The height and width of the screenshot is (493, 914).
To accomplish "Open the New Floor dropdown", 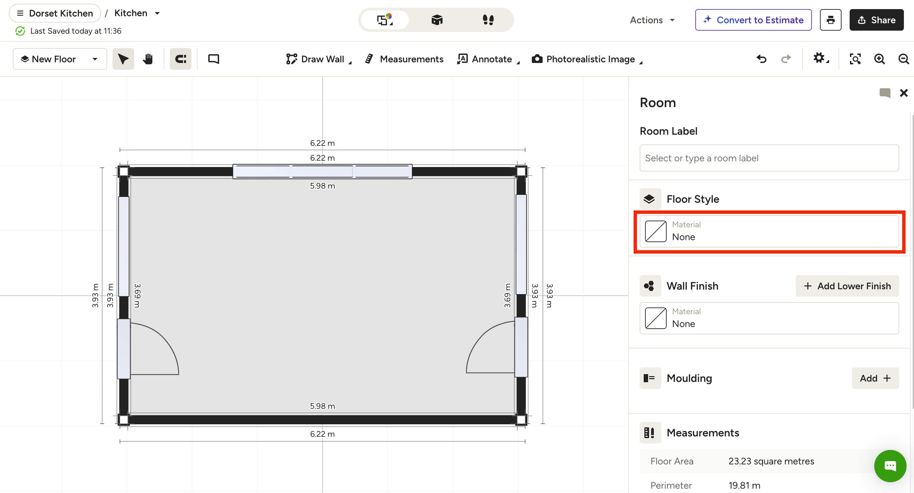I will pyautogui.click(x=60, y=59).
